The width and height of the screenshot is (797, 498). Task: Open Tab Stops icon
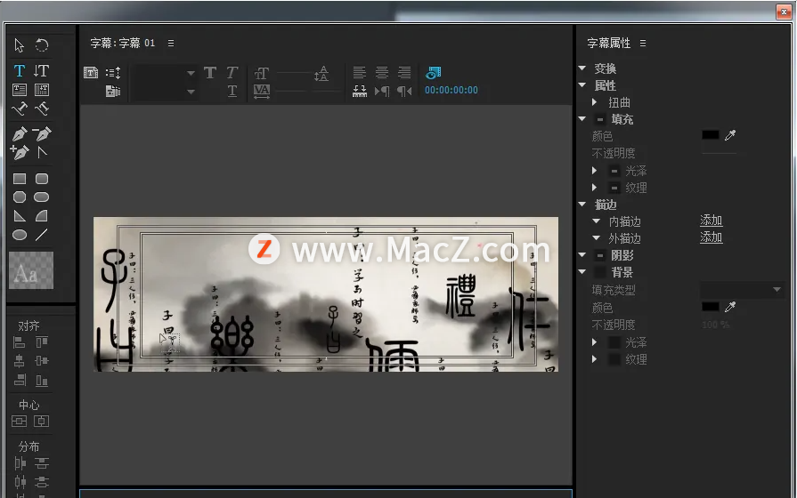(x=360, y=91)
